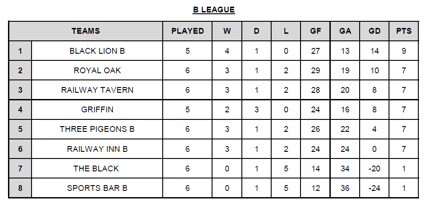Click the B LEAGUE title heading
The height and width of the screenshot is (202, 425).
click(x=214, y=9)
